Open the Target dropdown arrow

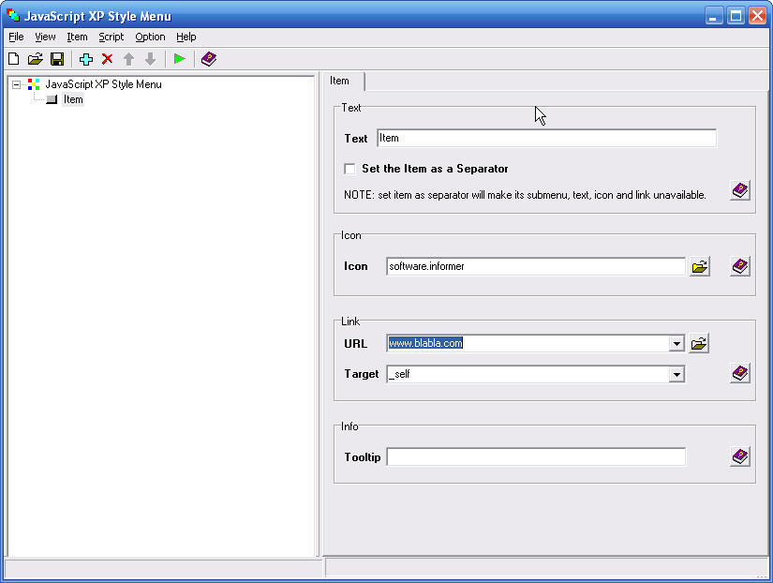(x=676, y=374)
